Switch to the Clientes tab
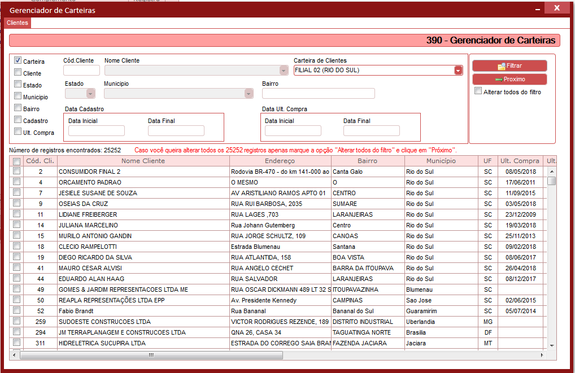Image resolution: width=575 pixels, height=373 pixels. click(x=18, y=23)
